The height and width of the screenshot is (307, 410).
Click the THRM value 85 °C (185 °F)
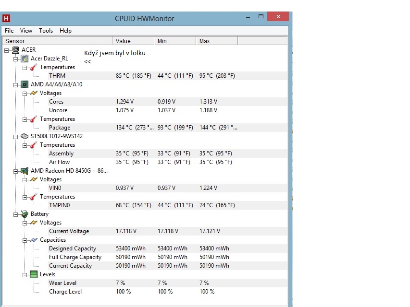(x=133, y=76)
